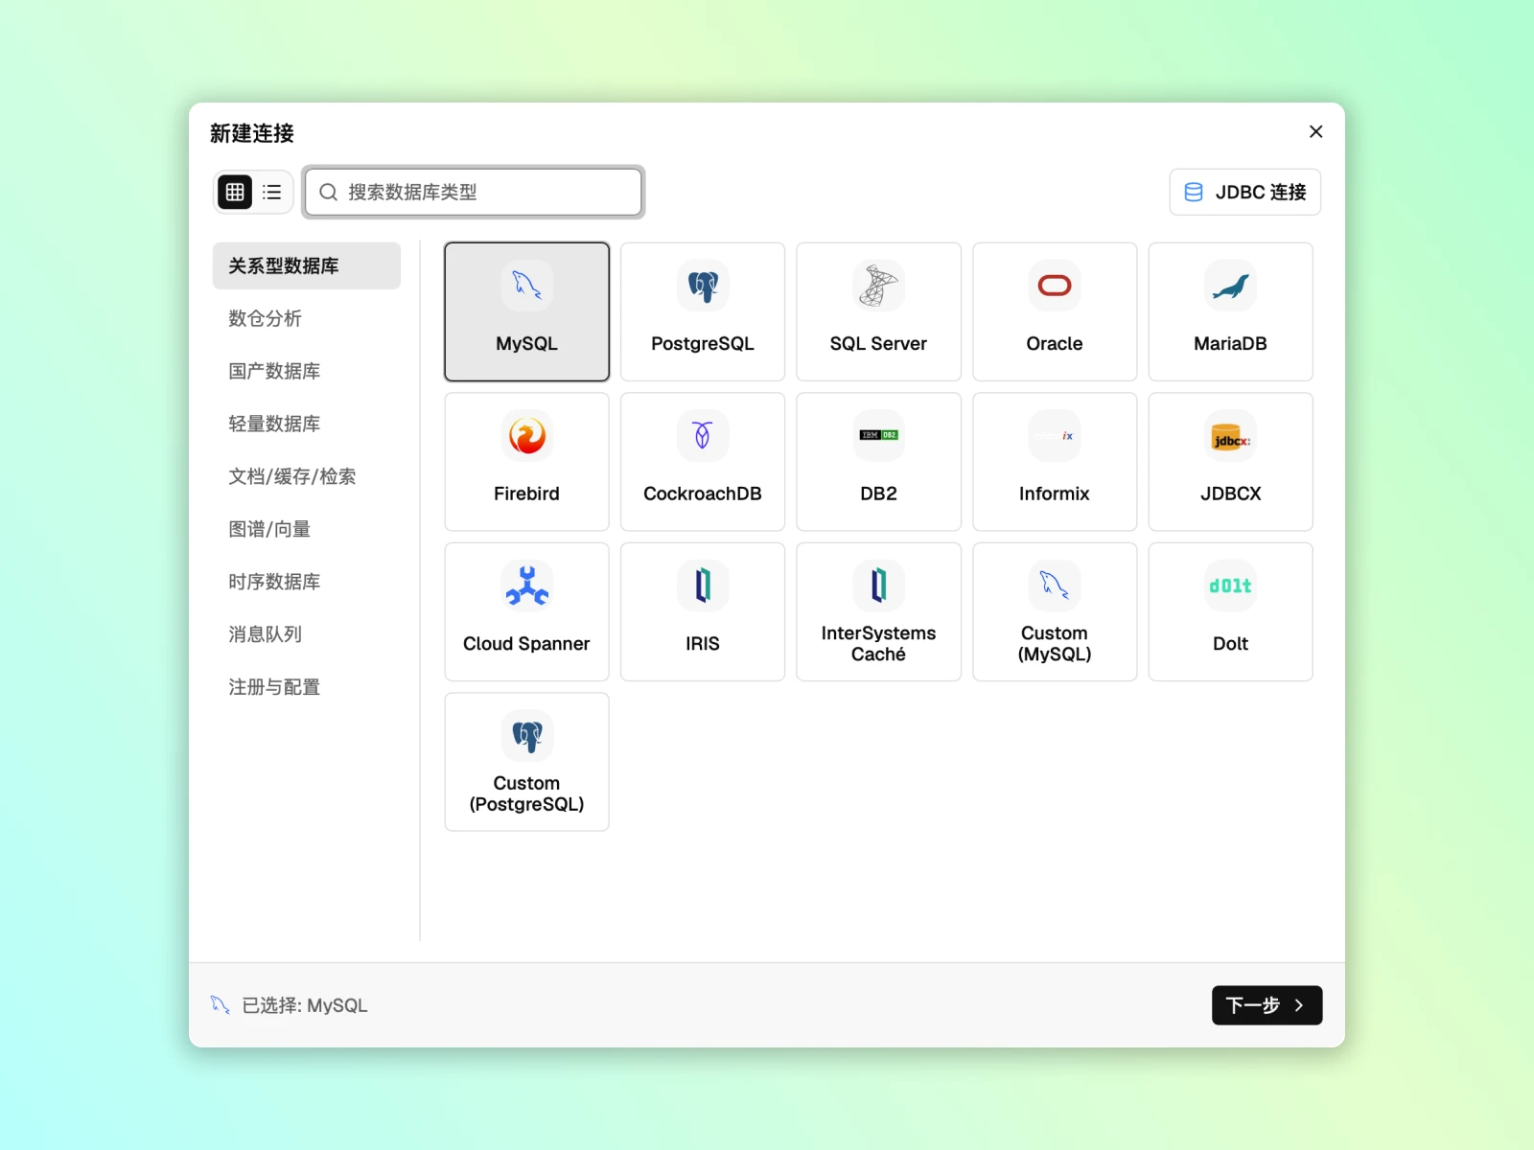
Task: Switch to grid view layout
Action: coord(235,192)
